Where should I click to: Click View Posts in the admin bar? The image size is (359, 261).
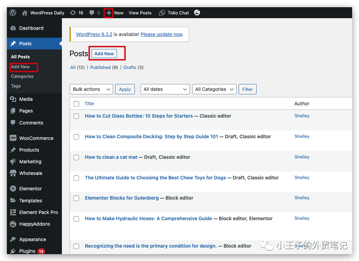point(140,13)
